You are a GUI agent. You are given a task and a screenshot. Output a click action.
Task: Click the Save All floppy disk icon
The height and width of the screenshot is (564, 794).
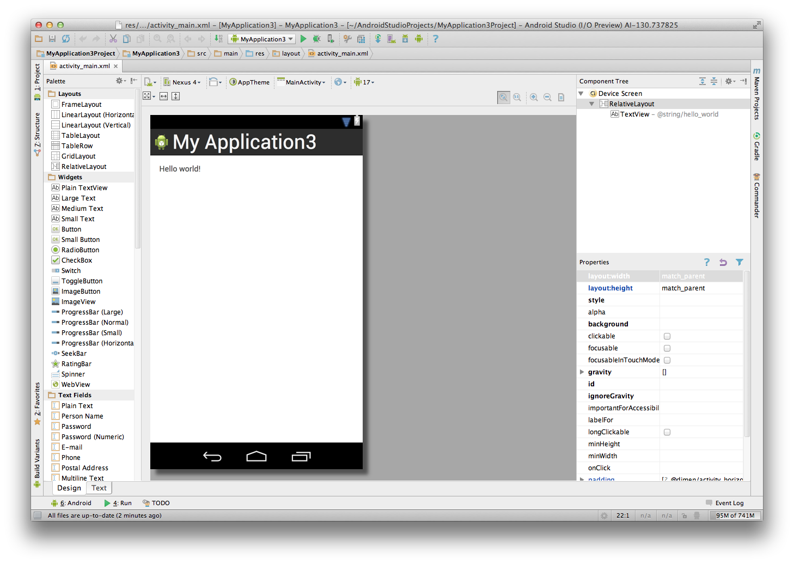52,39
